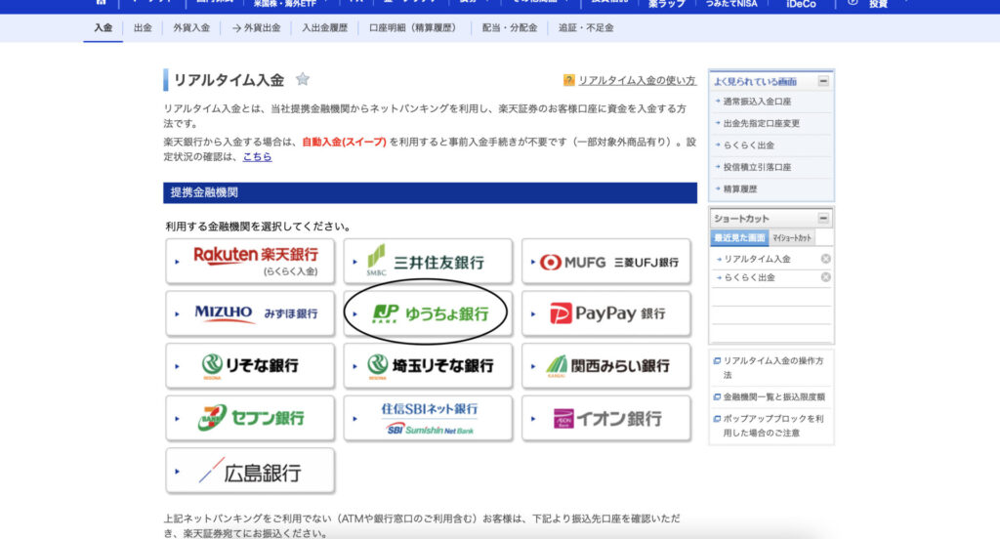
Task: Select the PayPay 銀行 button
Action: 605,313
